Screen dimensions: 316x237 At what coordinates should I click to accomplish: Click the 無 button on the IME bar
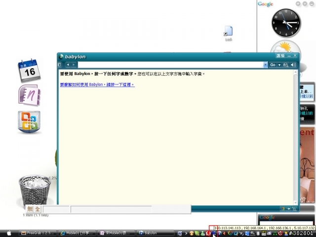[30, 209]
